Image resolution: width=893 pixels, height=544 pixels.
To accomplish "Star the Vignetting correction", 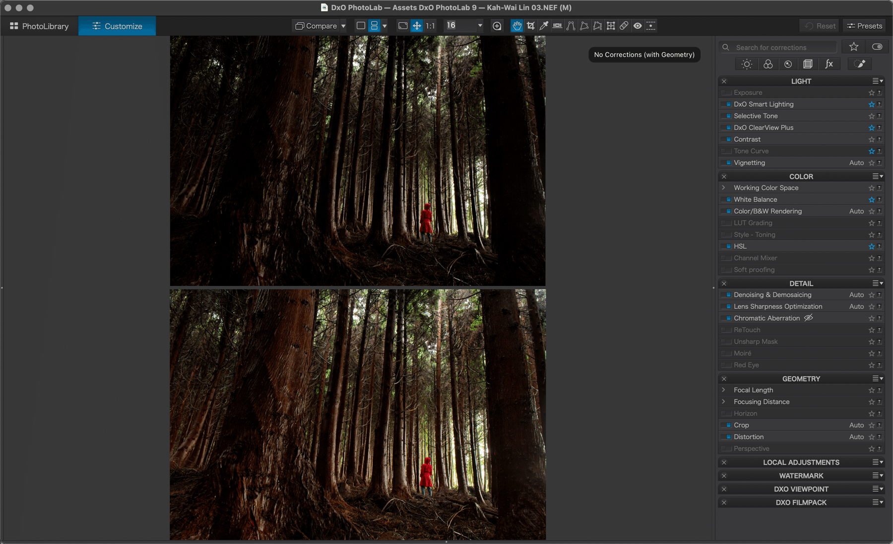I will click(x=872, y=163).
